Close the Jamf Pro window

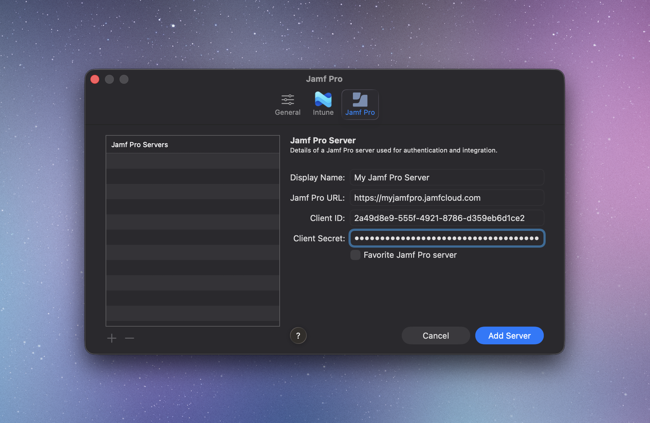[95, 79]
